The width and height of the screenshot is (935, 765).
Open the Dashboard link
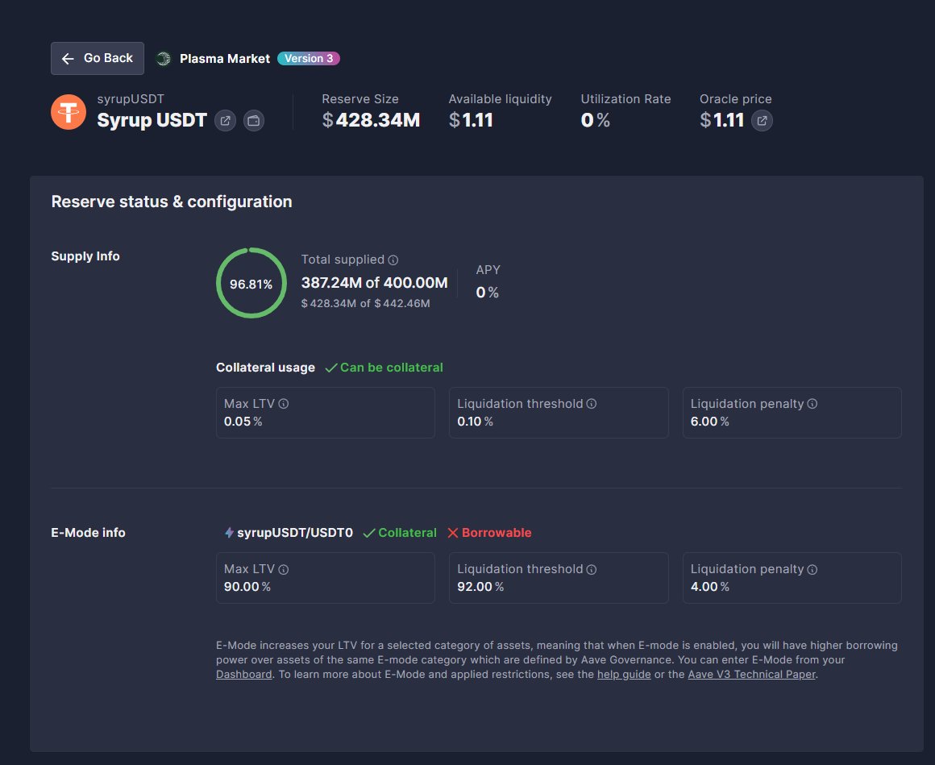[x=243, y=674]
